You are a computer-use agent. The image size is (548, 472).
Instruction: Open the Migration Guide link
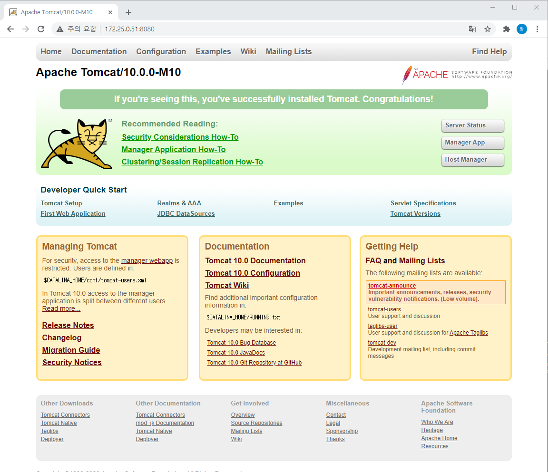pos(71,350)
